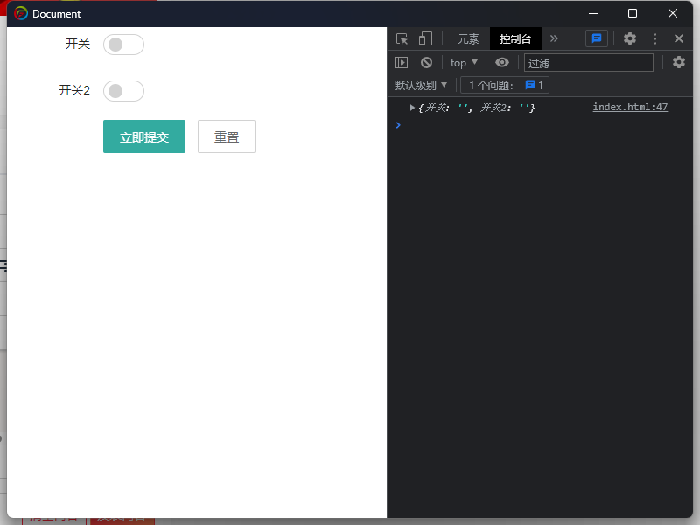Click the 重置 reset button
Screen dimensions: 700x525
click(227, 136)
